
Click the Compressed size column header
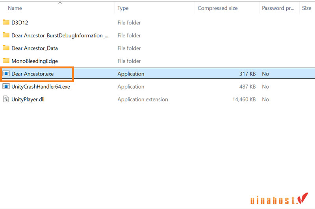(217, 8)
